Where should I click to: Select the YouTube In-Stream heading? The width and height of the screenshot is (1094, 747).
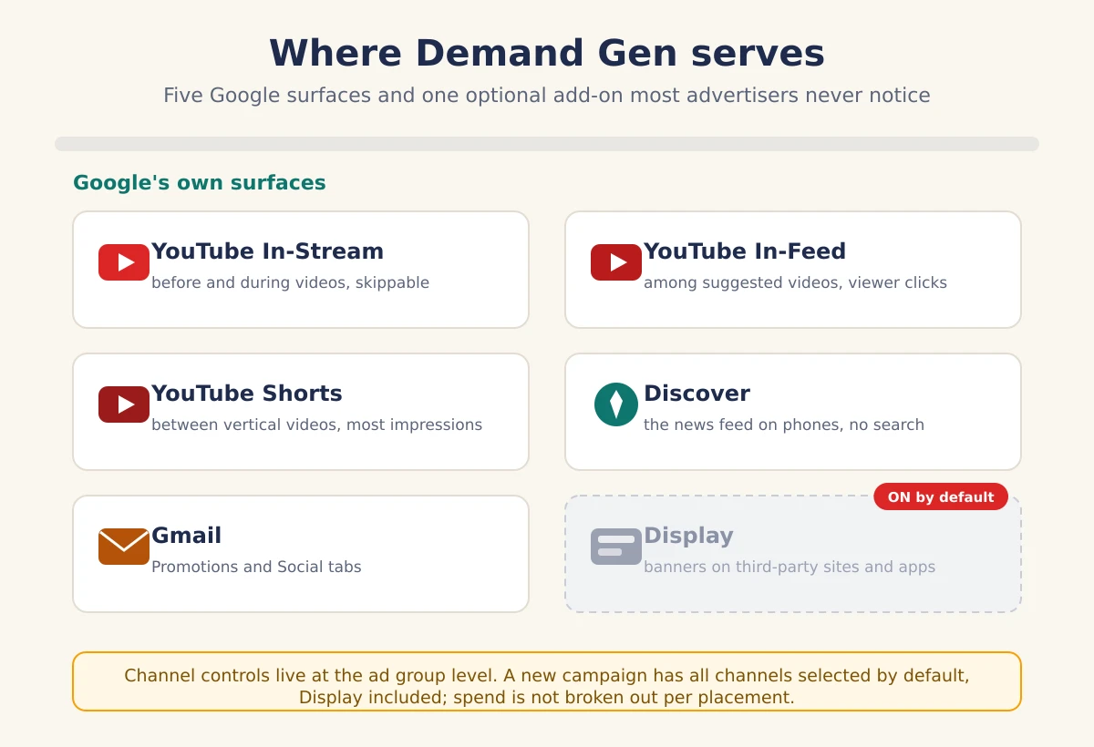click(267, 251)
